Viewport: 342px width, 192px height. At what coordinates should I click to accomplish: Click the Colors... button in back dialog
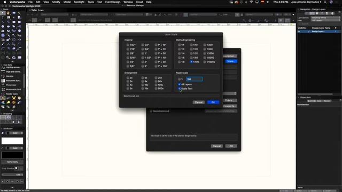click(x=230, y=100)
